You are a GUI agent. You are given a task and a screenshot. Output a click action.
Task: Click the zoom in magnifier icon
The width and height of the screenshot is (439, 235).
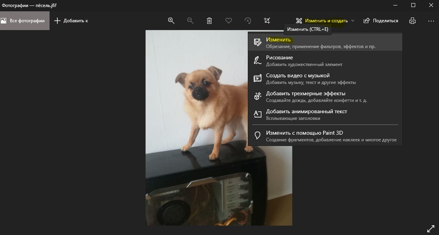[171, 20]
